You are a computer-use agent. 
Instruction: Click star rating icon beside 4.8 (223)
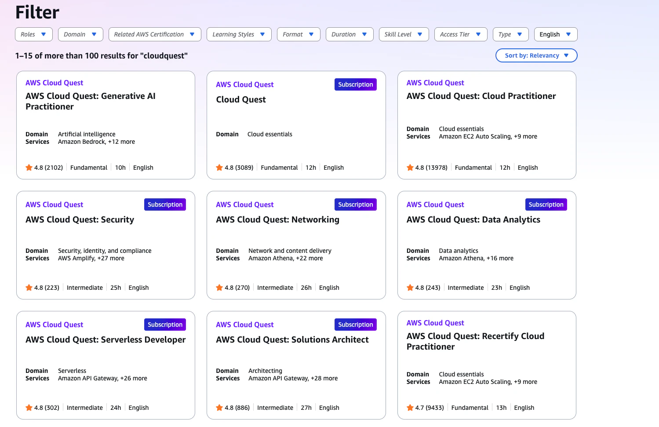coord(29,288)
